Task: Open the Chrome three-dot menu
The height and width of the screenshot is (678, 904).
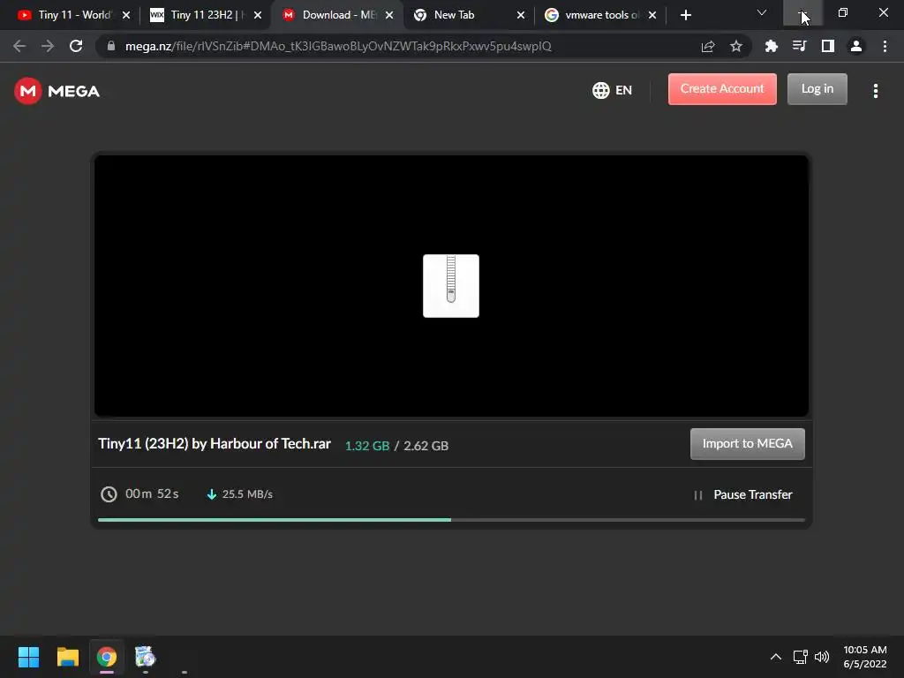Action: click(x=885, y=46)
